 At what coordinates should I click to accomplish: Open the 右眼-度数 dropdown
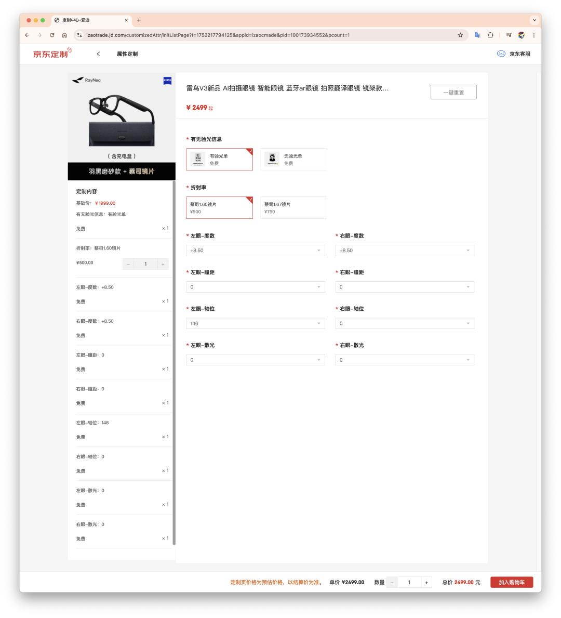(405, 251)
